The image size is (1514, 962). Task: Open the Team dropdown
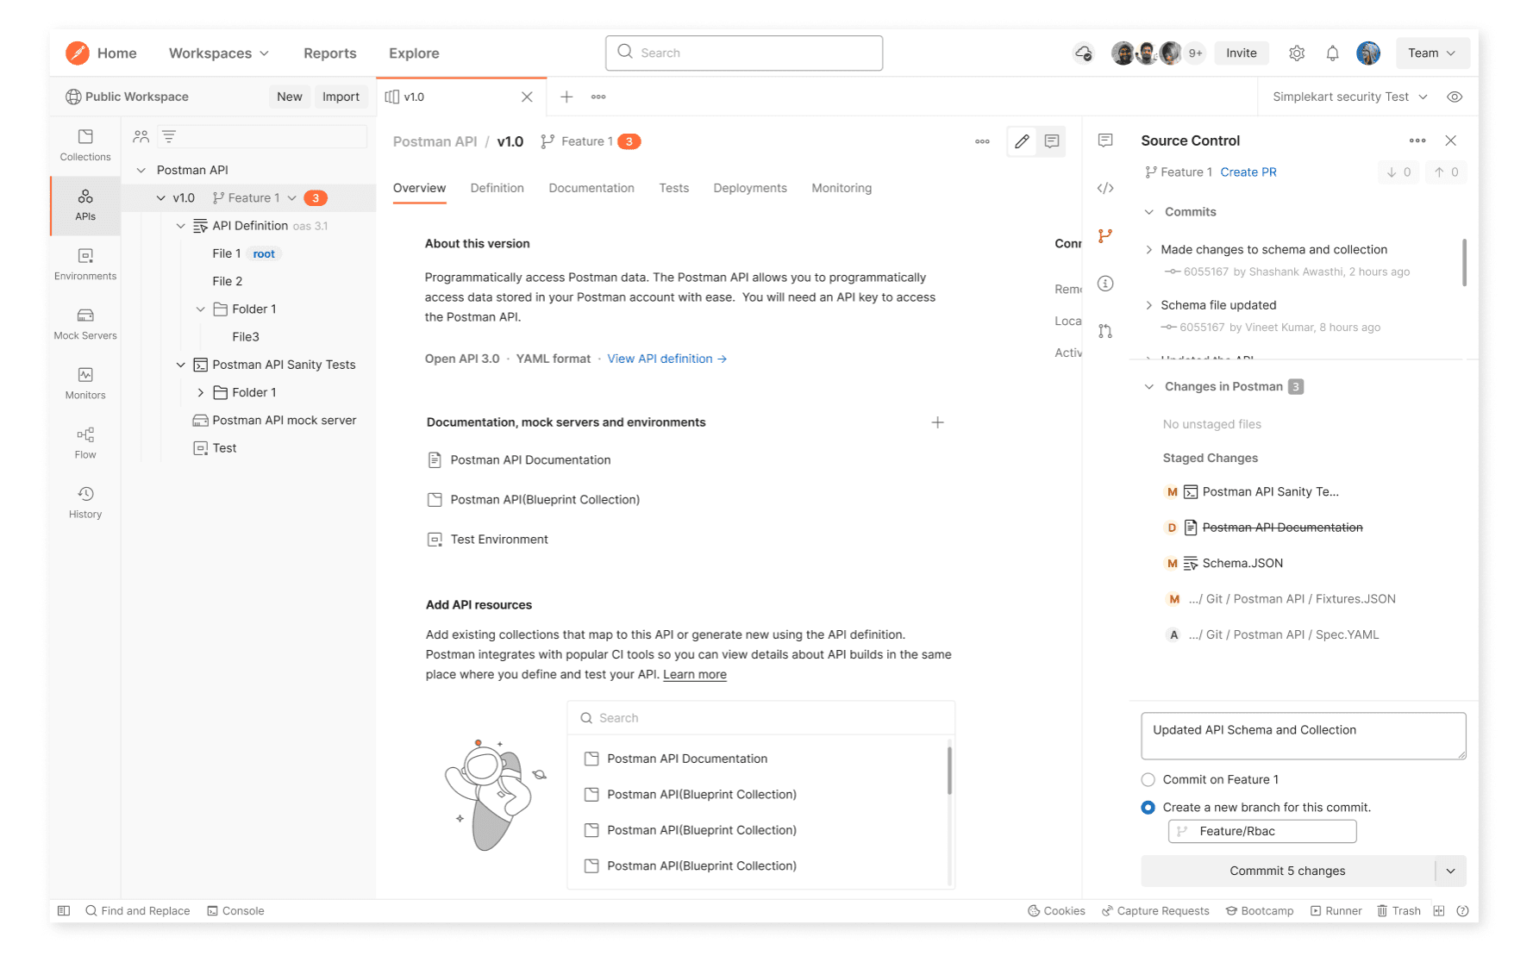click(x=1432, y=53)
